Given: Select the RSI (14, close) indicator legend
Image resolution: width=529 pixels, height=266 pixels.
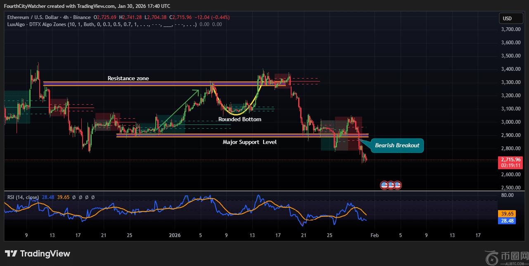Looking at the screenshot, I should click(x=23, y=197).
